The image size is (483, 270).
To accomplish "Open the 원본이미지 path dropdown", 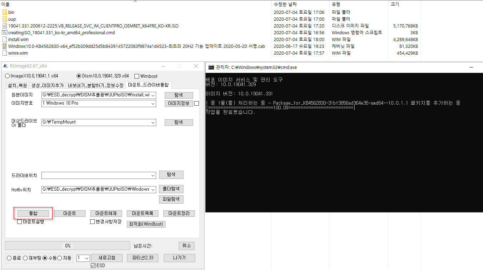I will (153, 95).
